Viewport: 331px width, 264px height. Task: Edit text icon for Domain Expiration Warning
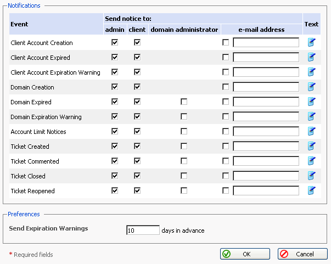(x=311, y=116)
